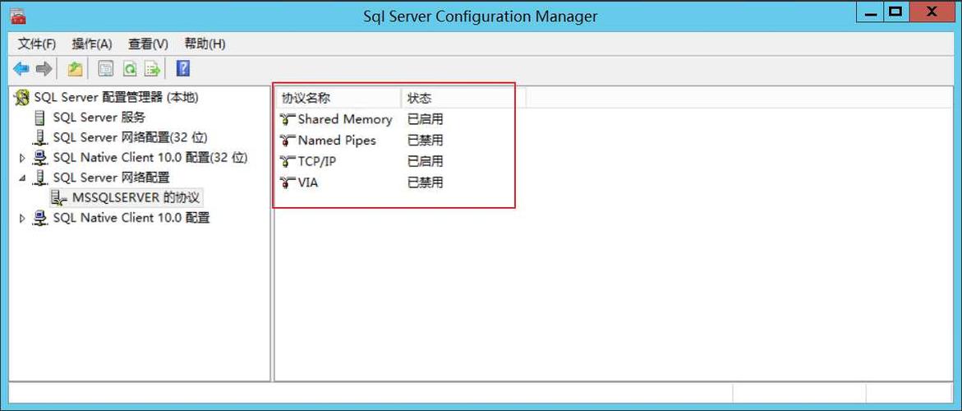Click the Back arrow toolbar icon

point(21,69)
